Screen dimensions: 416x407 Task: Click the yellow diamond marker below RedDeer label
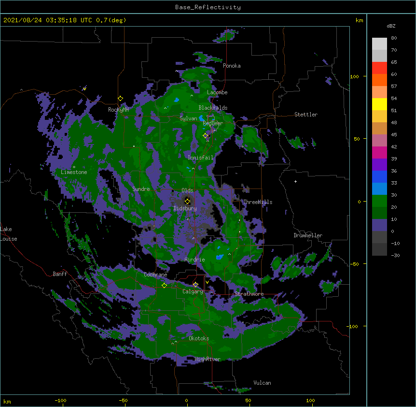pos(205,136)
